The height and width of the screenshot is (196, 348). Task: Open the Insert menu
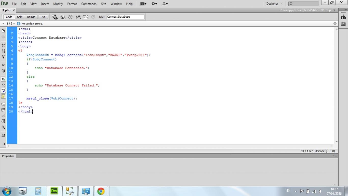click(45, 4)
